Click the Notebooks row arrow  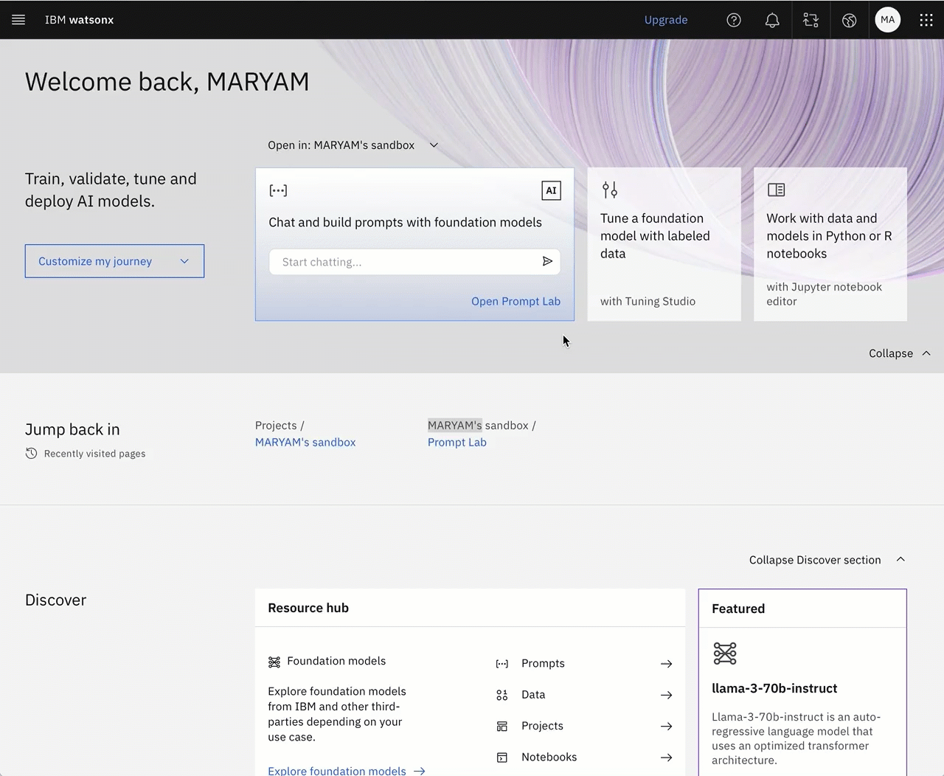coord(666,757)
